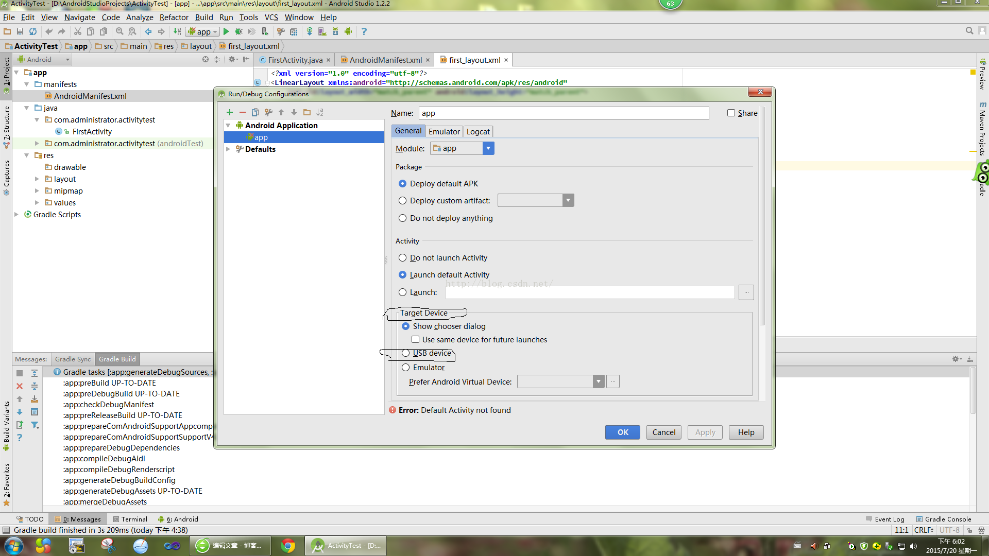Open main toolbar Help question mark

[364, 31]
